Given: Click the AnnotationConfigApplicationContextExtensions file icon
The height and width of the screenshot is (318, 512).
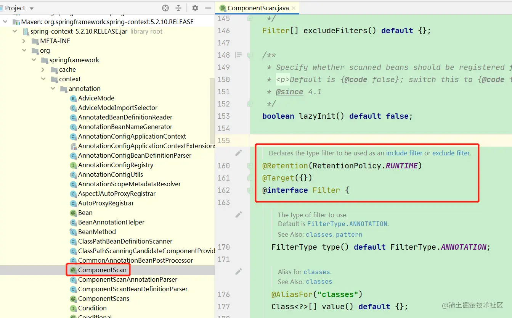Looking at the screenshot, I should click(74, 146).
